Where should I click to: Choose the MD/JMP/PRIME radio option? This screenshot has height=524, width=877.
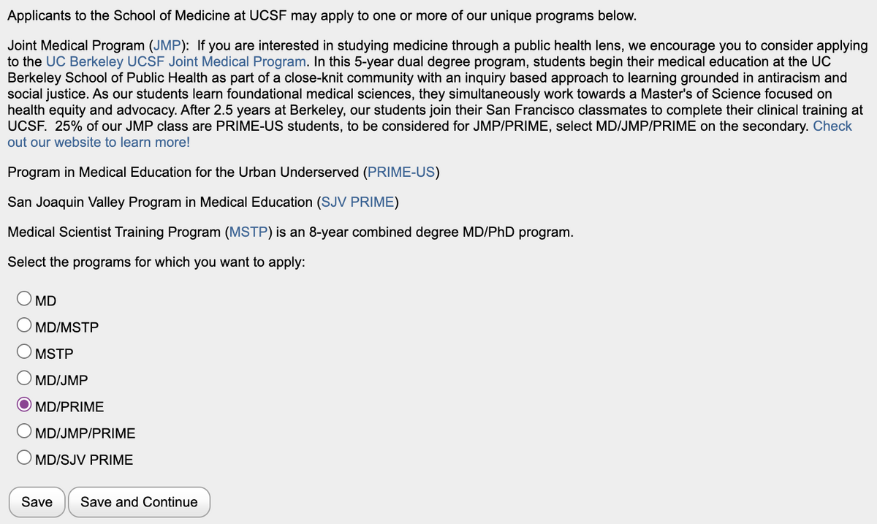(25, 432)
